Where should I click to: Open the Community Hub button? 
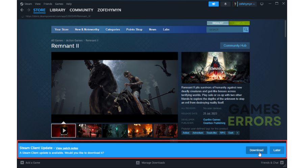tap(235, 45)
